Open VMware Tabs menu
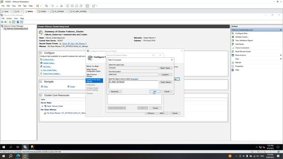 [25, 6]
